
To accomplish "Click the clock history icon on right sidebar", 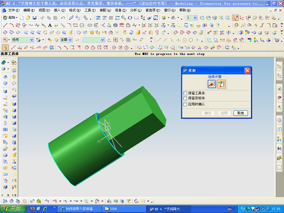I will pyautogui.click(x=279, y=120).
